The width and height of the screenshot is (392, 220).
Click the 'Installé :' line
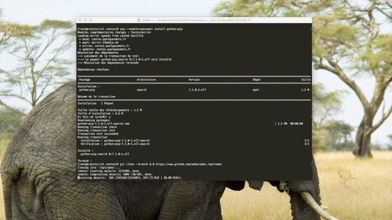(86, 151)
